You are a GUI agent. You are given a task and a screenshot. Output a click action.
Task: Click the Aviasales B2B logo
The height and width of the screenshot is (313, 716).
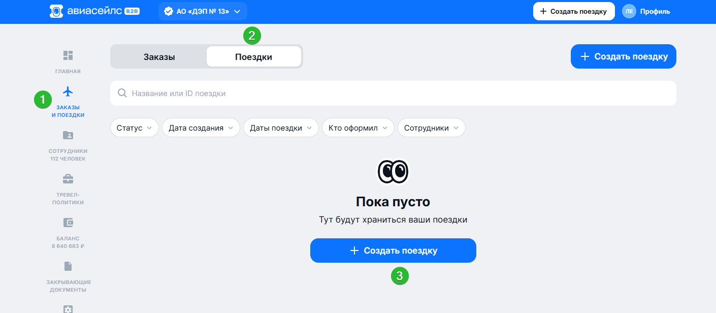pos(94,11)
